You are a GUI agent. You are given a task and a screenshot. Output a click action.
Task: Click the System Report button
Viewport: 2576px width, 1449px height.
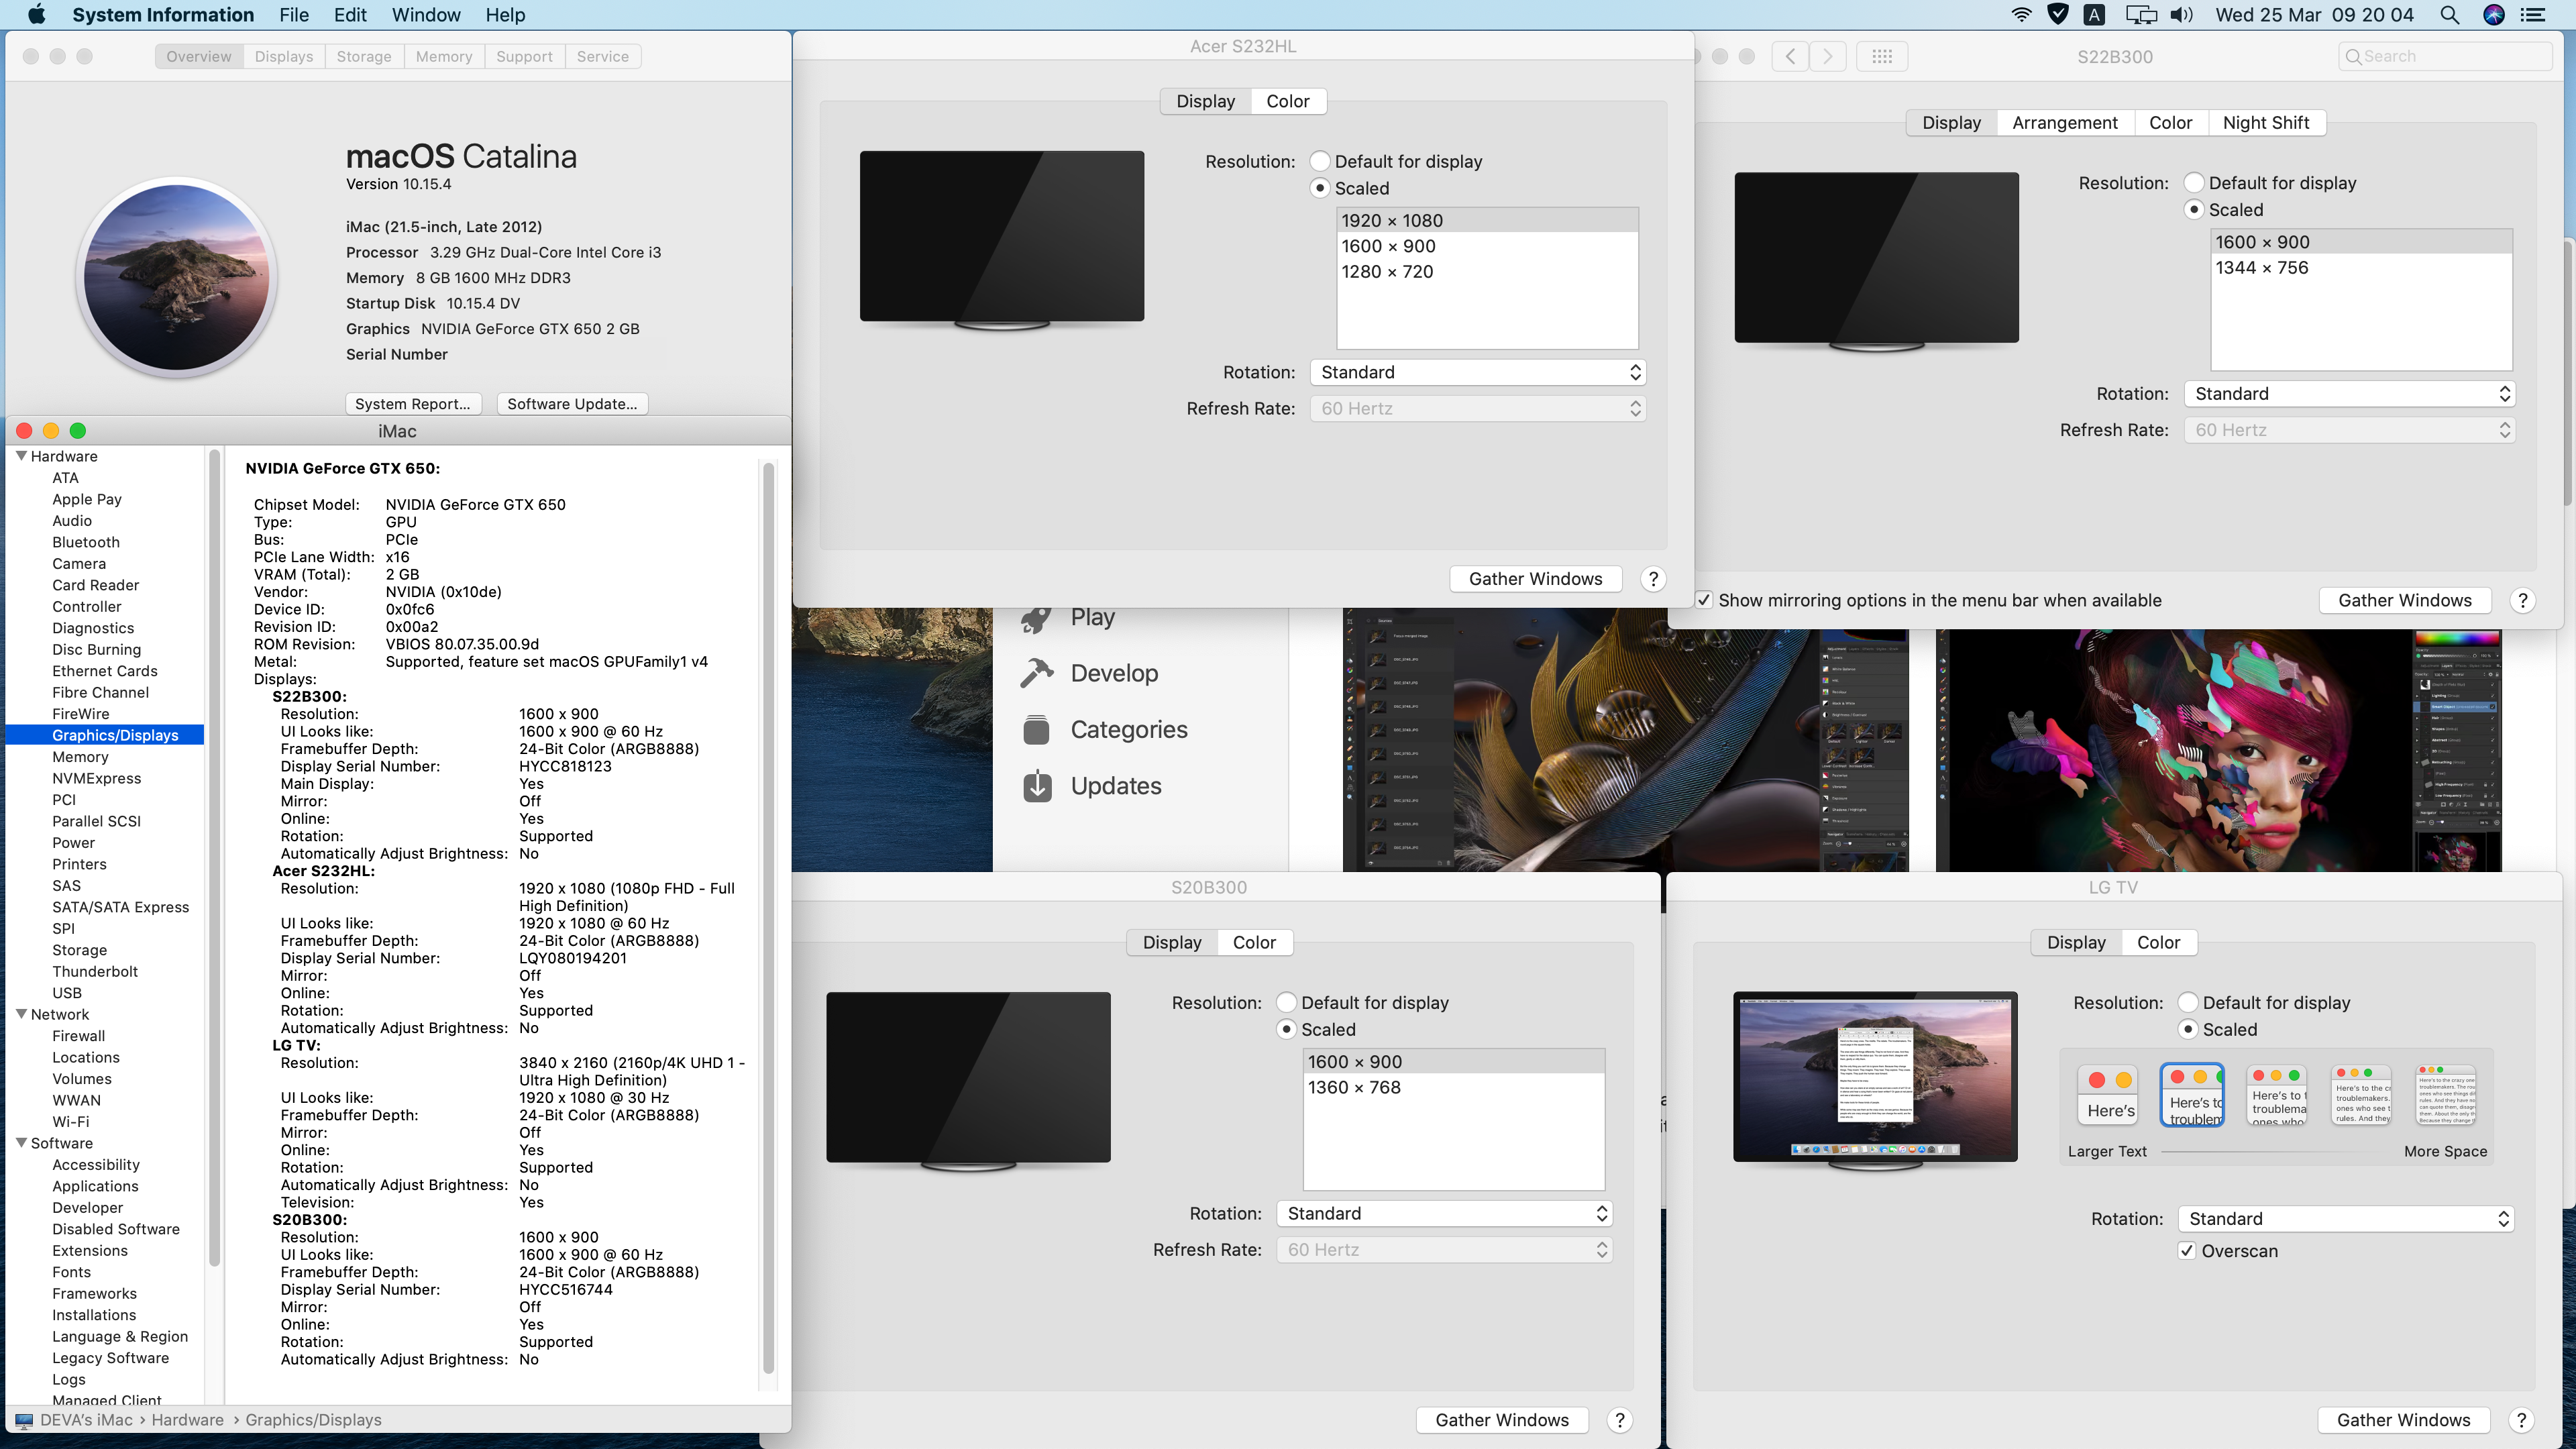pos(413,404)
